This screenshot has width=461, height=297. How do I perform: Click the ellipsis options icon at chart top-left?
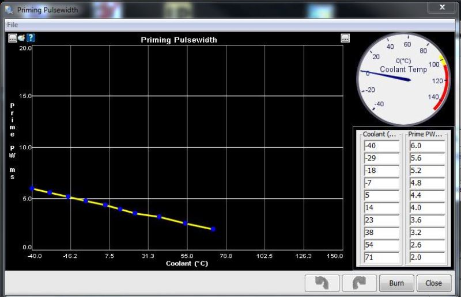(13, 38)
